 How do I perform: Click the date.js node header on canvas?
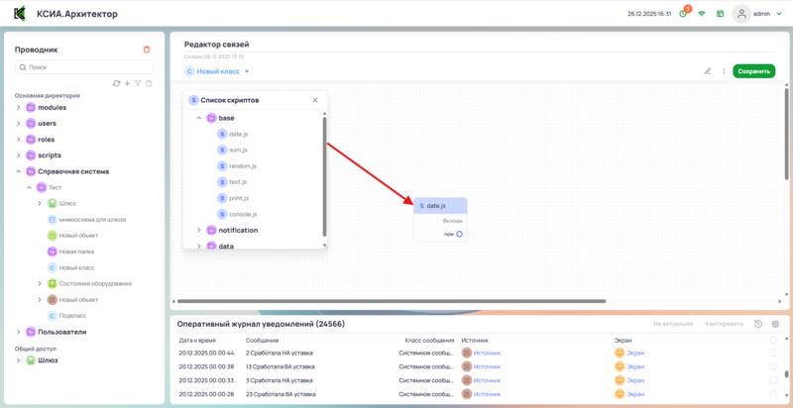[440, 206]
